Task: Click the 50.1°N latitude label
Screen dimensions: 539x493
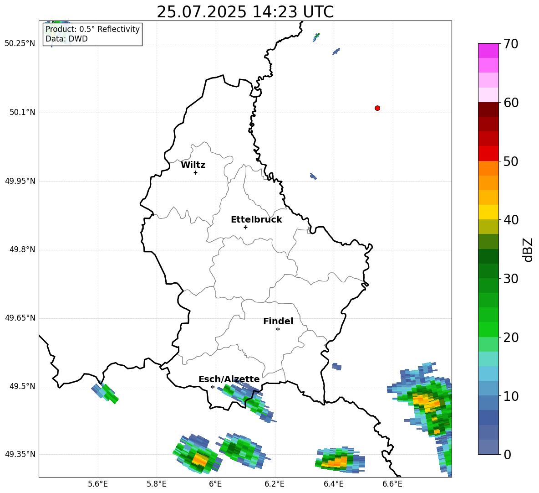Action: 22,112
